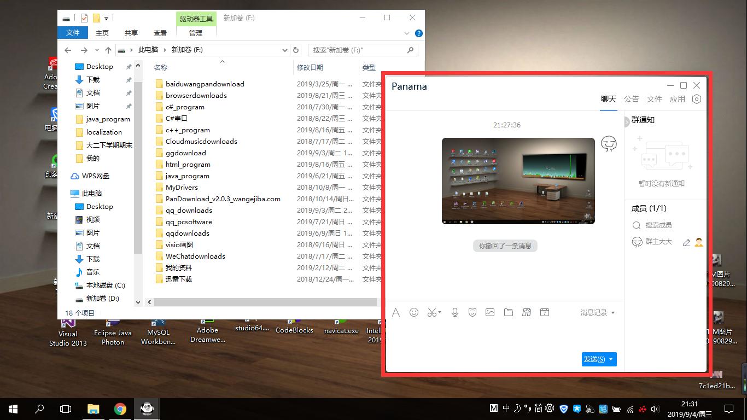Open QQ from the taskbar

pyautogui.click(x=147, y=409)
